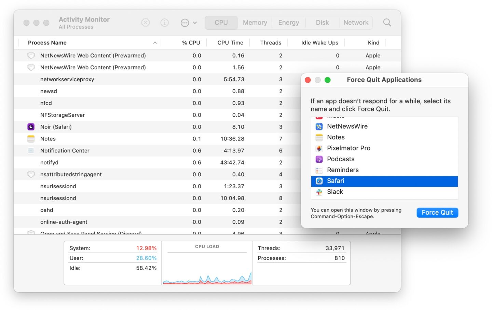Click the search magnifier icon
Screen dimensions: 492x310
pos(387,22)
